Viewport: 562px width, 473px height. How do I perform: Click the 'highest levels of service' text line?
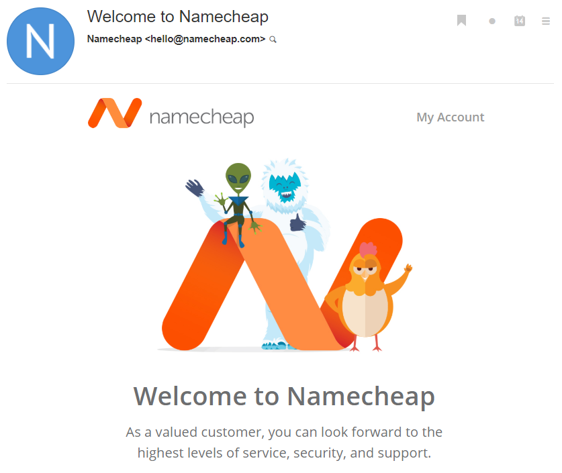click(284, 453)
